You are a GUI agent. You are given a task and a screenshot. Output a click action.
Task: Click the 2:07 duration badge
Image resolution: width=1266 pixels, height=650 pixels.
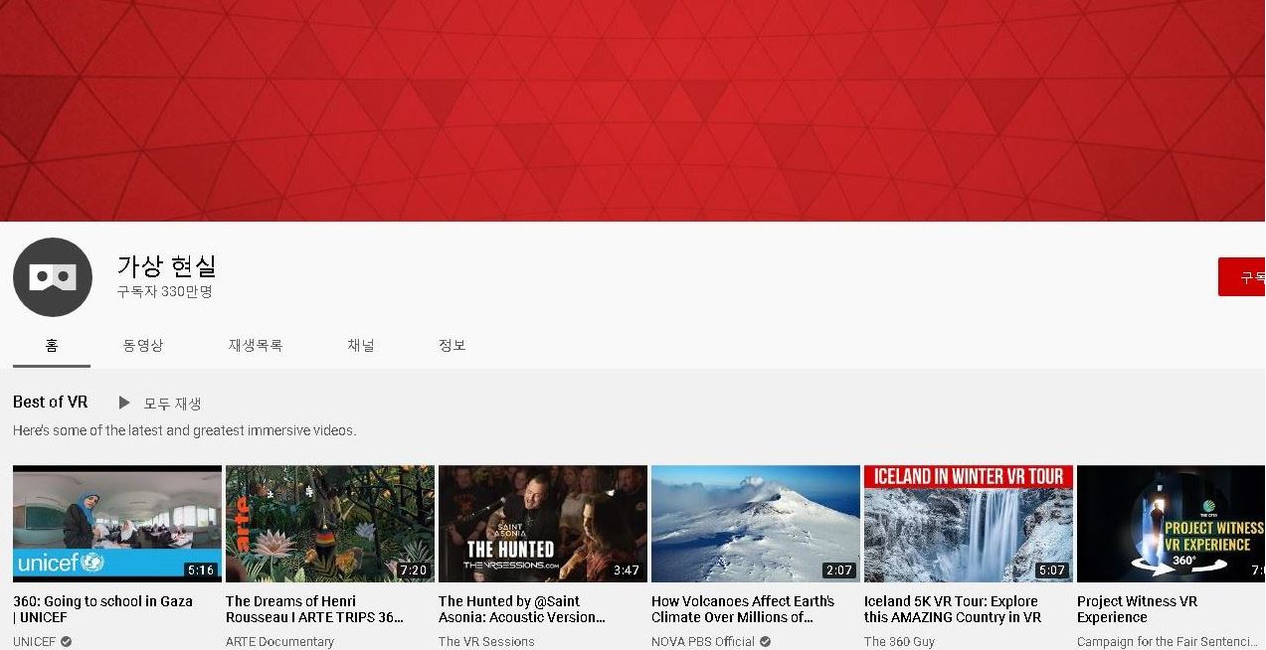(x=839, y=570)
